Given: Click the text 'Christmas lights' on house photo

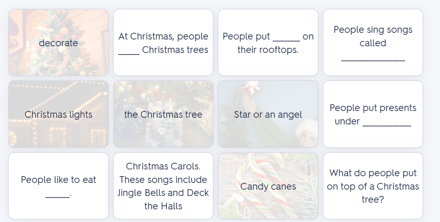Looking at the screenshot, I should coord(58,115).
